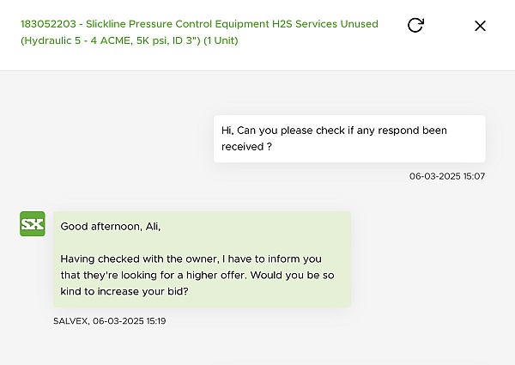The height and width of the screenshot is (365, 515).
Task: Select the white 'Hi, Can you please check' message bubble
Action: point(349,138)
